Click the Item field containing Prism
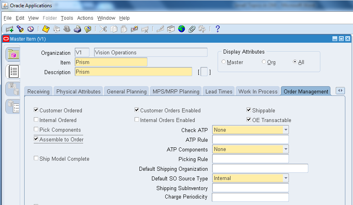The image size is (353, 205). pyautogui.click(x=111, y=62)
